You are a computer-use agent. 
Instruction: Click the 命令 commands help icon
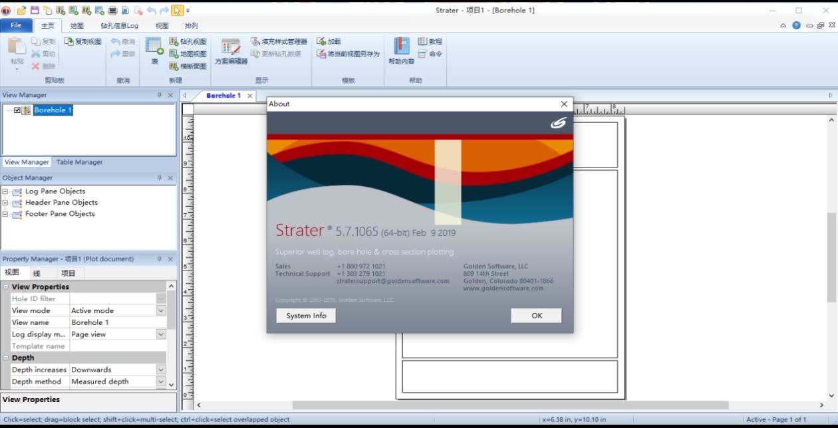(430, 54)
